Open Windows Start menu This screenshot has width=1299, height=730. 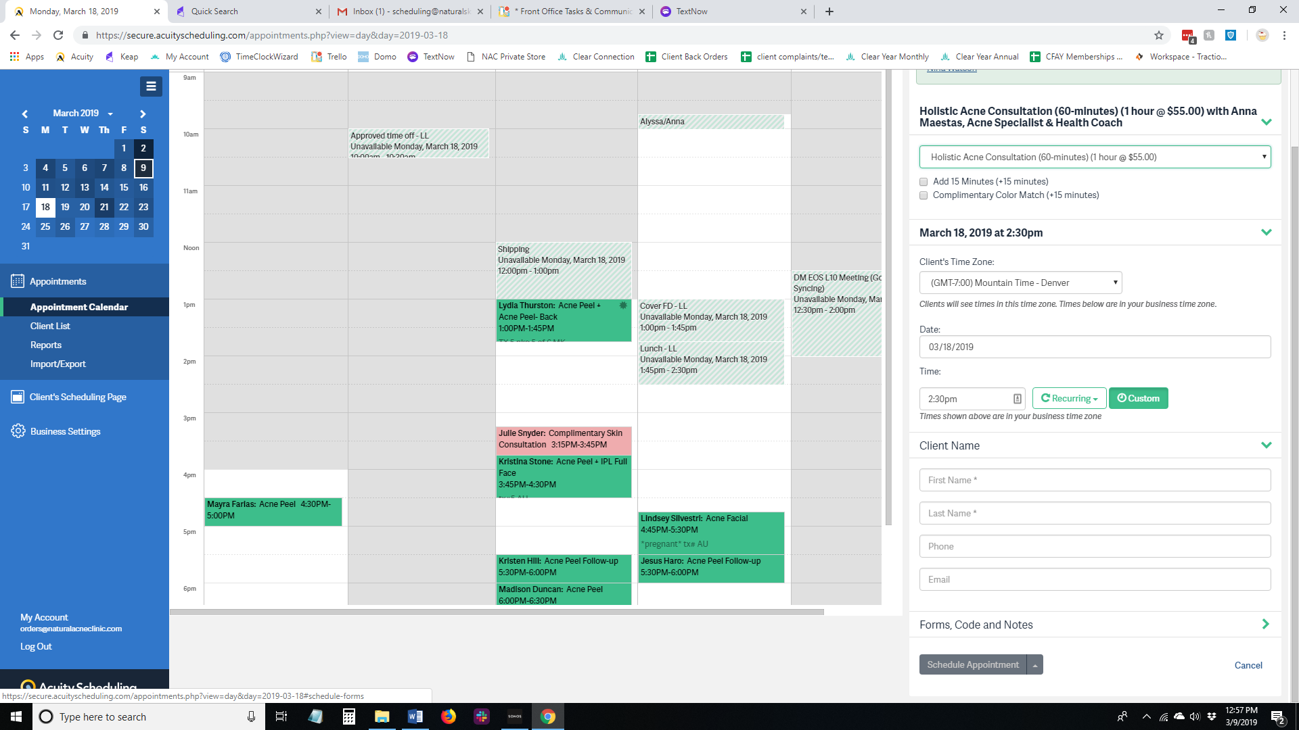point(16,716)
